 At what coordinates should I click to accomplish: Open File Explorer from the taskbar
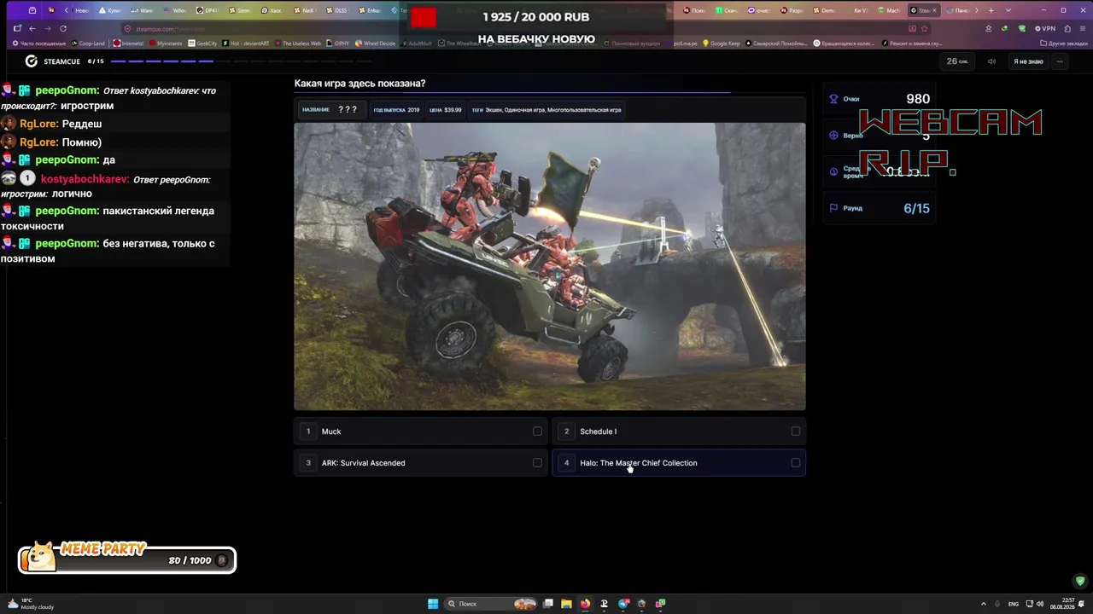click(x=566, y=604)
